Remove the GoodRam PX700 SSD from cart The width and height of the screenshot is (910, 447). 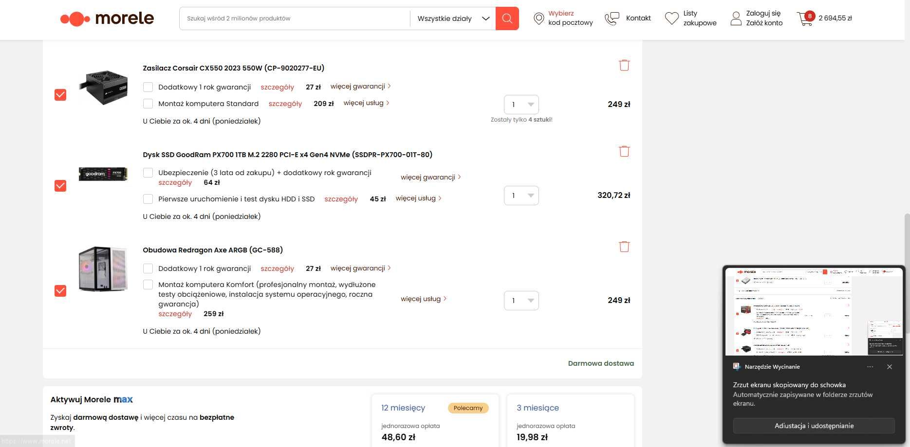click(x=624, y=151)
